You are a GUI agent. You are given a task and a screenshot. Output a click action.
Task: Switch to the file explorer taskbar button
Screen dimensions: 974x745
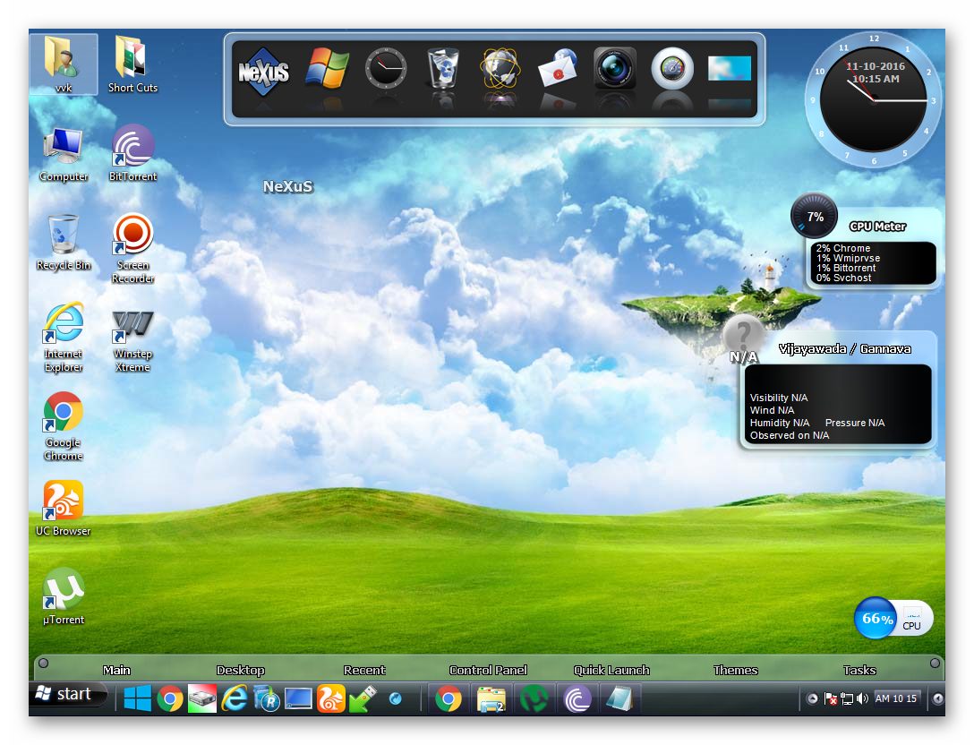coord(491,698)
